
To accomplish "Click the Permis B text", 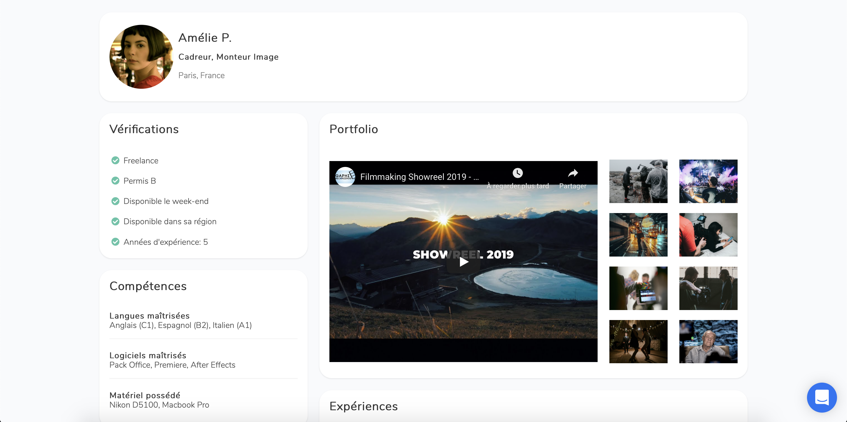I will tap(140, 181).
